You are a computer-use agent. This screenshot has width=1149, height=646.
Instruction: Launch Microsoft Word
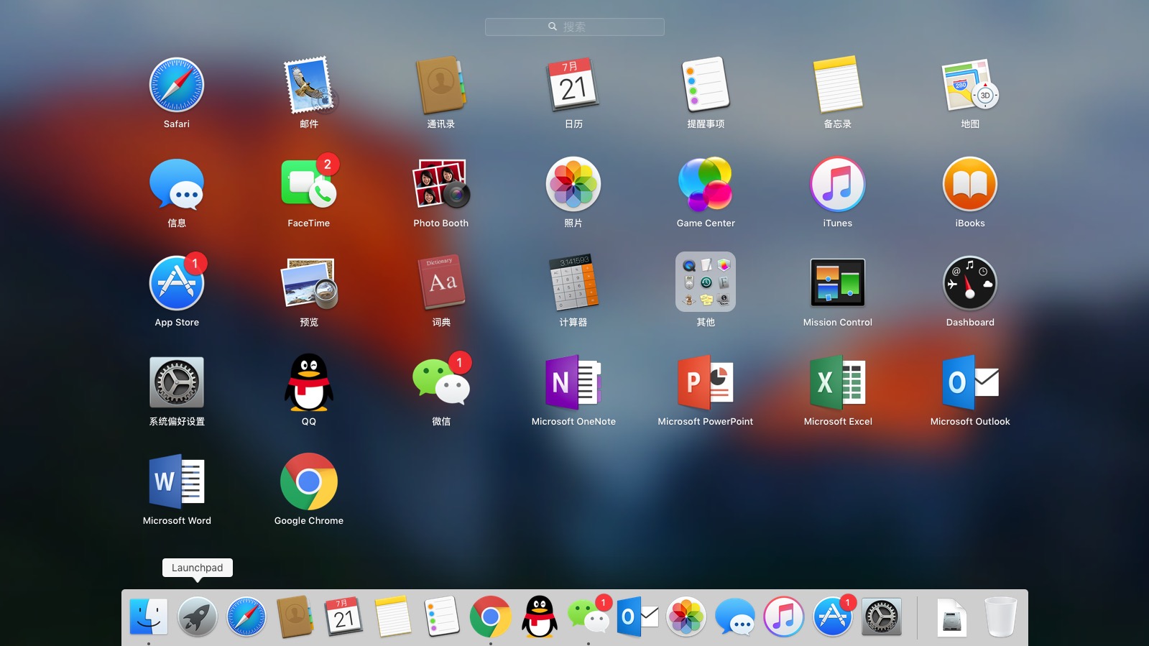point(177,481)
